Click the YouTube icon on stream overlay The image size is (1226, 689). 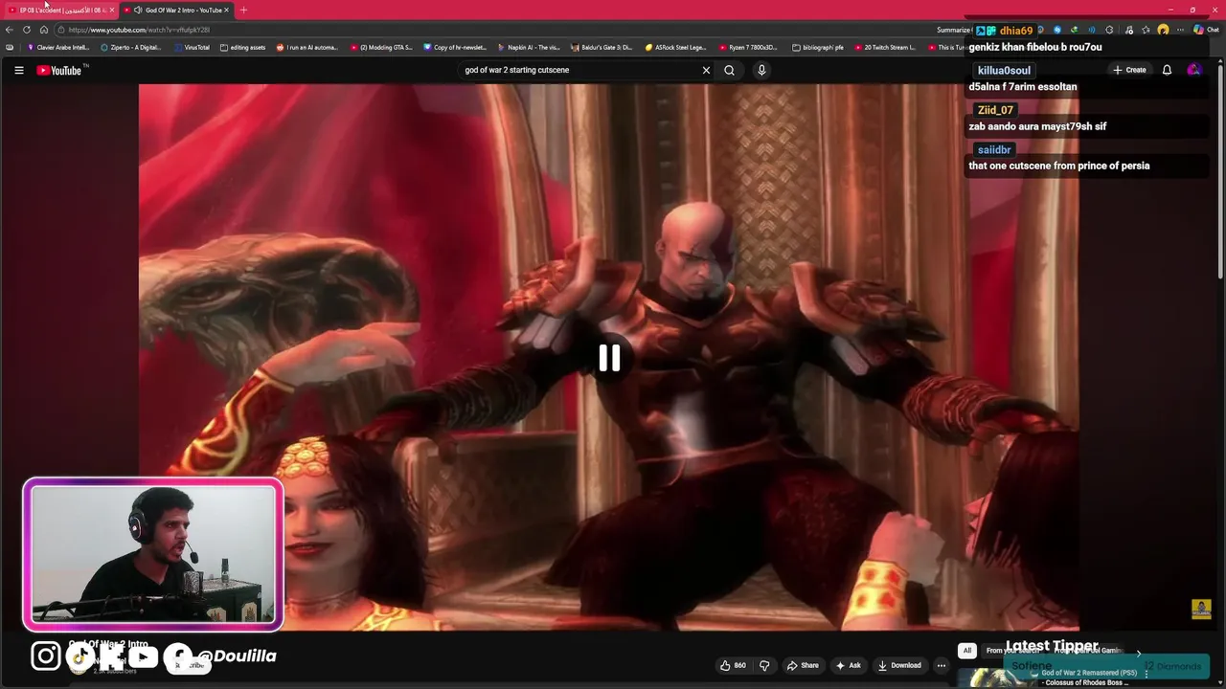[144, 656]
